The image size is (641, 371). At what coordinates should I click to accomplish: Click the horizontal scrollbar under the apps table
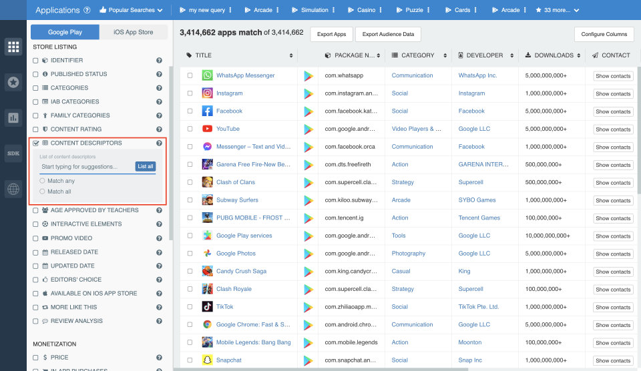[321, 370]
